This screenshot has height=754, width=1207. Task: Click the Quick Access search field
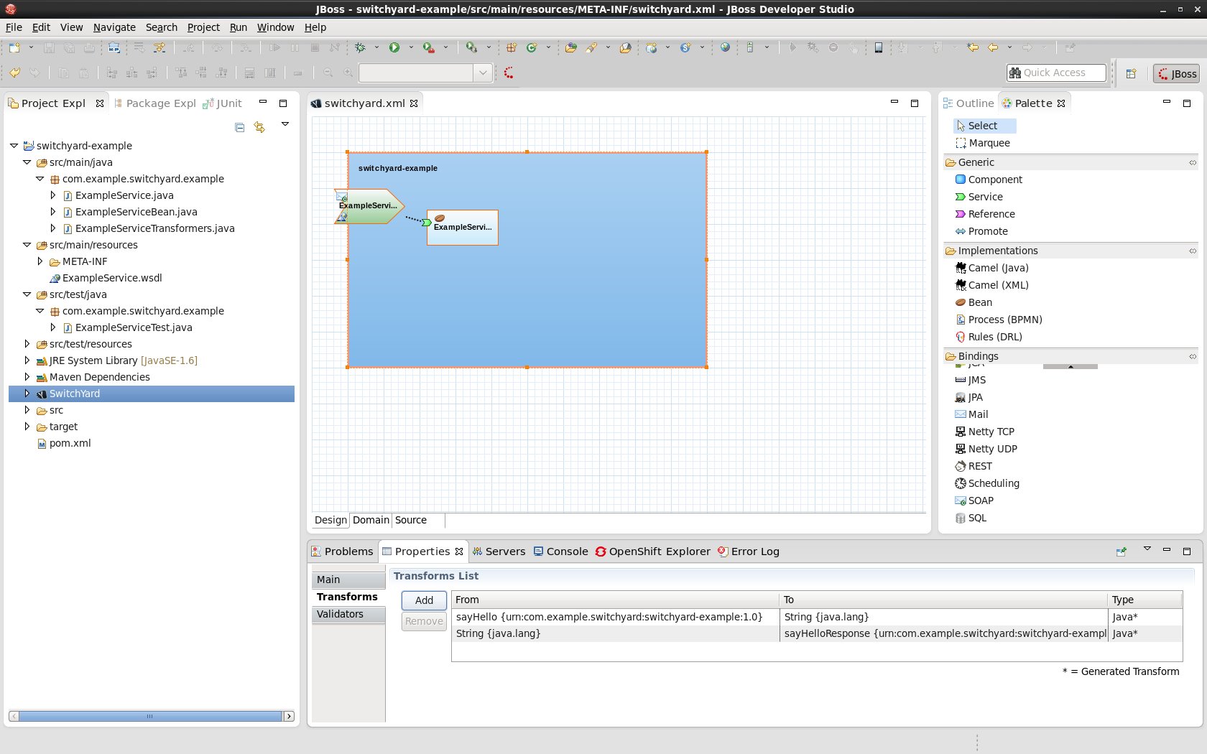pyautogui.click(x=1056, y=73)
